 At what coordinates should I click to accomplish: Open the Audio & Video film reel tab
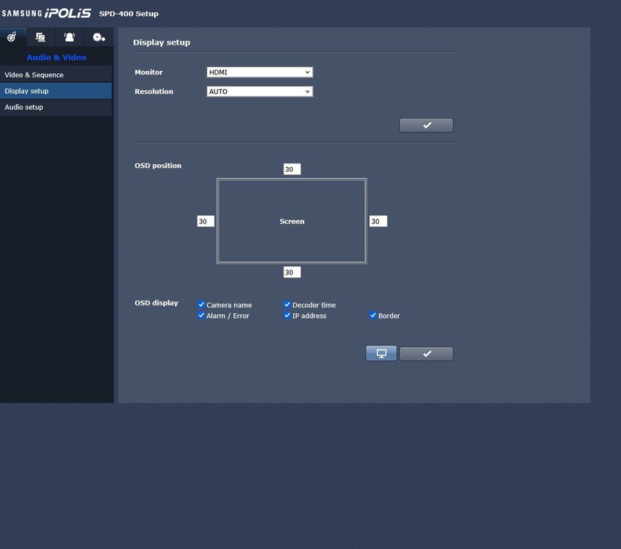coord(12,37)
